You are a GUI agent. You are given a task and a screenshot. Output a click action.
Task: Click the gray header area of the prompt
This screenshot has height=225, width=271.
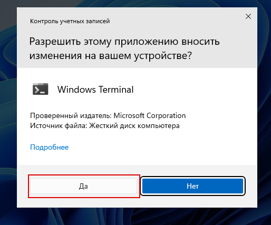pyautogui.click(x=137, y=38)
